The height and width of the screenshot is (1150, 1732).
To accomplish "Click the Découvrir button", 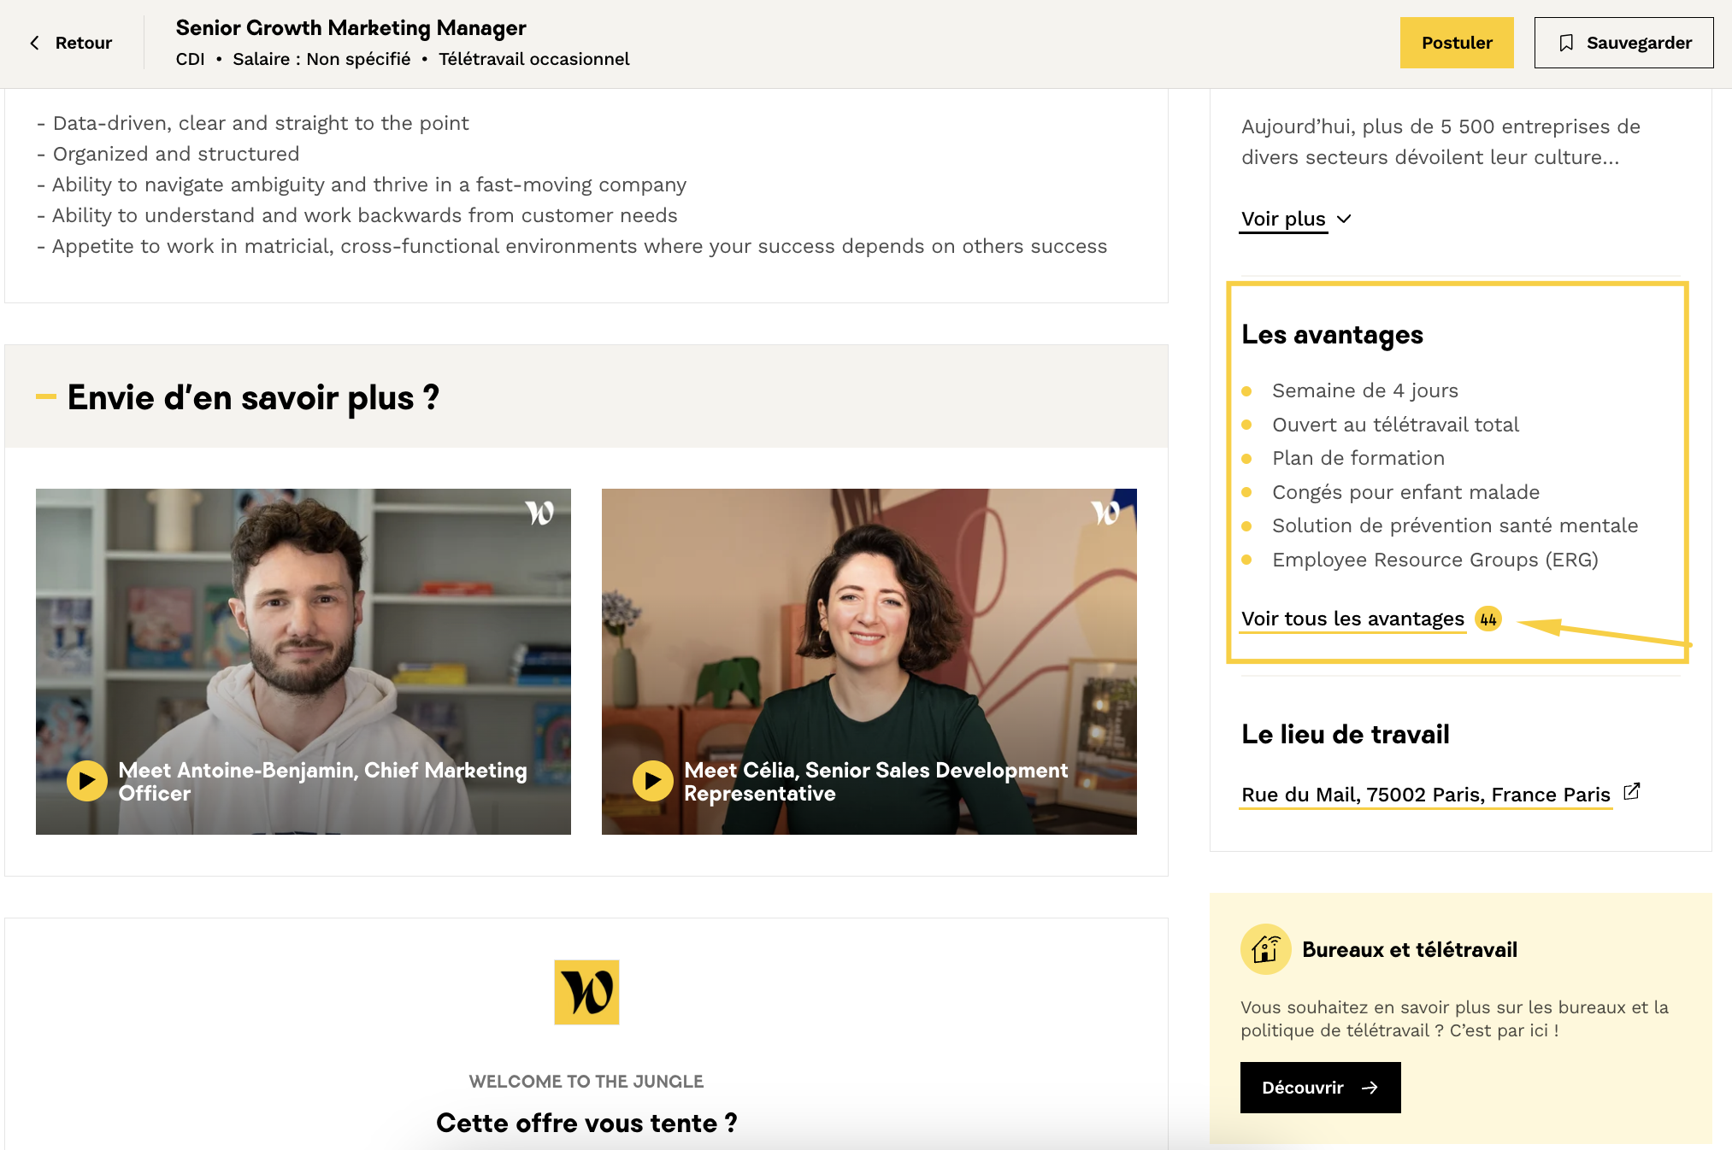I will 1320,1088.
